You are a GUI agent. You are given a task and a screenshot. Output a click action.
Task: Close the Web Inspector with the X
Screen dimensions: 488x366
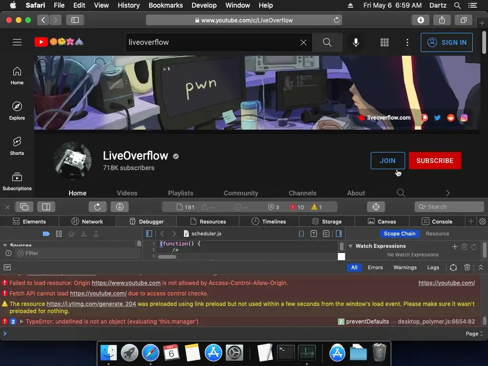click(x=8, y=207)
